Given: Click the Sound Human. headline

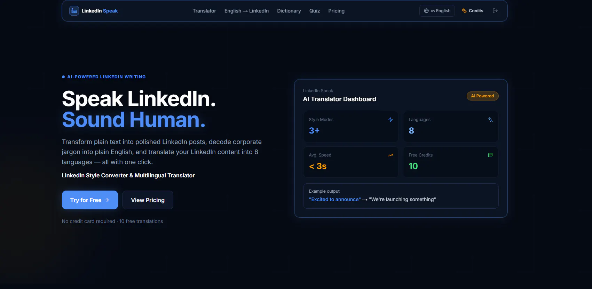Looking at the screenshot, I should point(134,120).
